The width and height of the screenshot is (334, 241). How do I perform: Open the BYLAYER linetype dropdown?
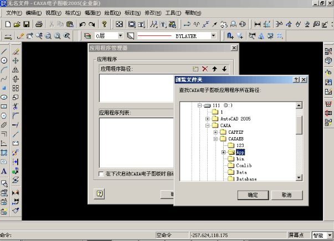[214, 36]
